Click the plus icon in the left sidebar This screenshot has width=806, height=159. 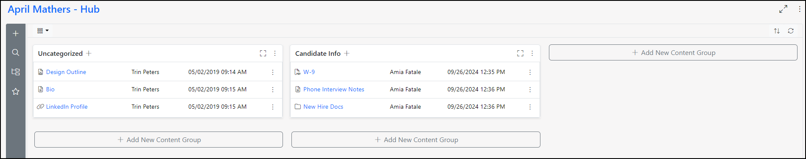[x=16, y=33]
